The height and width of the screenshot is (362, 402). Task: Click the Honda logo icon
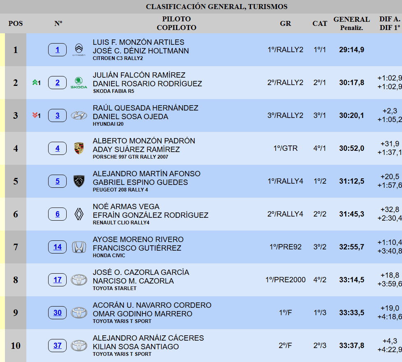pyautogui.click(x=79, y=247)
